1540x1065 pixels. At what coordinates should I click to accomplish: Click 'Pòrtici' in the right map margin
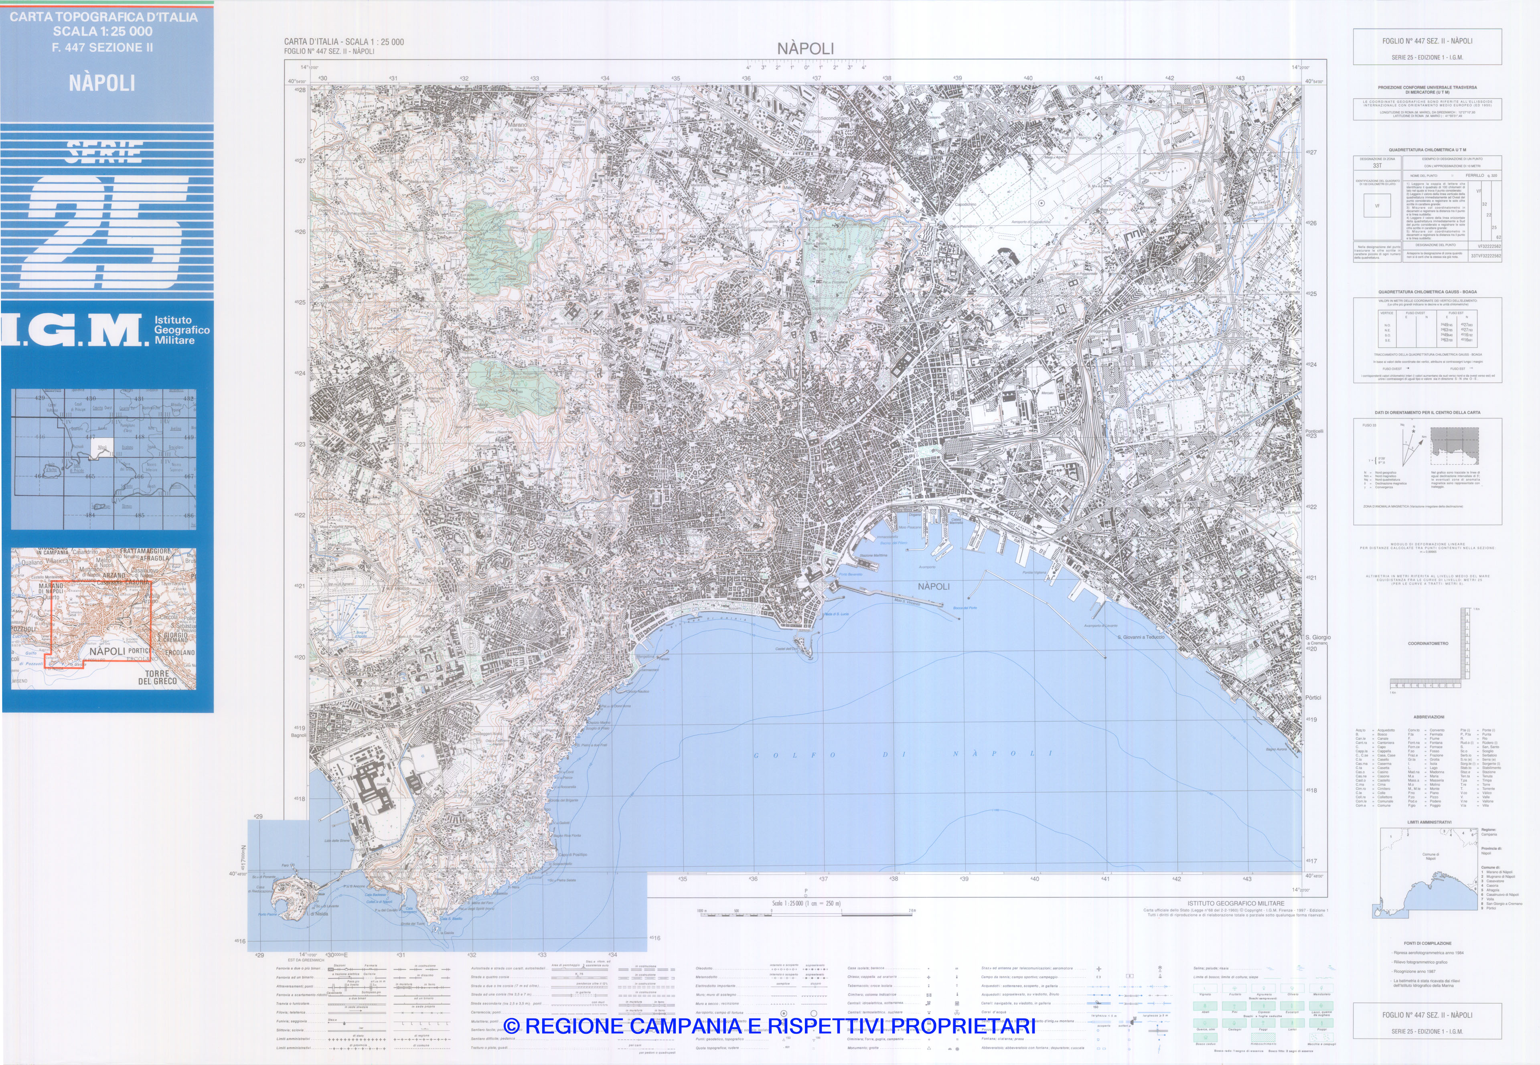point(1313,697)
